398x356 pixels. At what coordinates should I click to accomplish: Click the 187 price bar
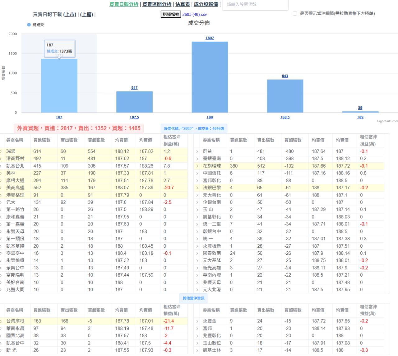pos(59,86)
